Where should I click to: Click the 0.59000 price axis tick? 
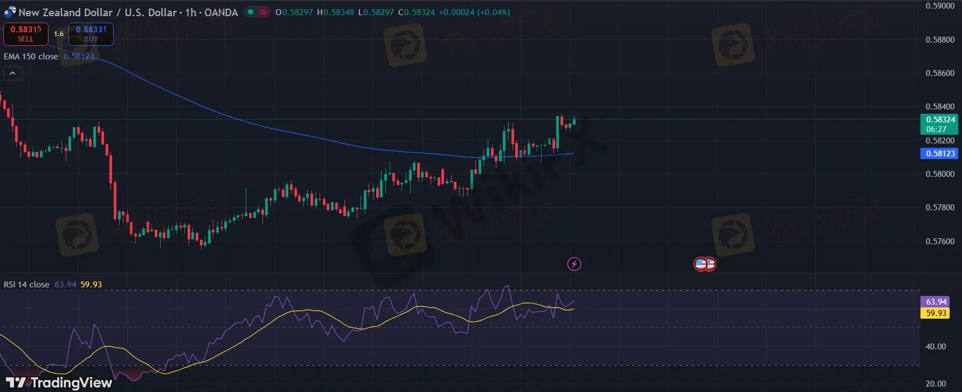(940, 6)
